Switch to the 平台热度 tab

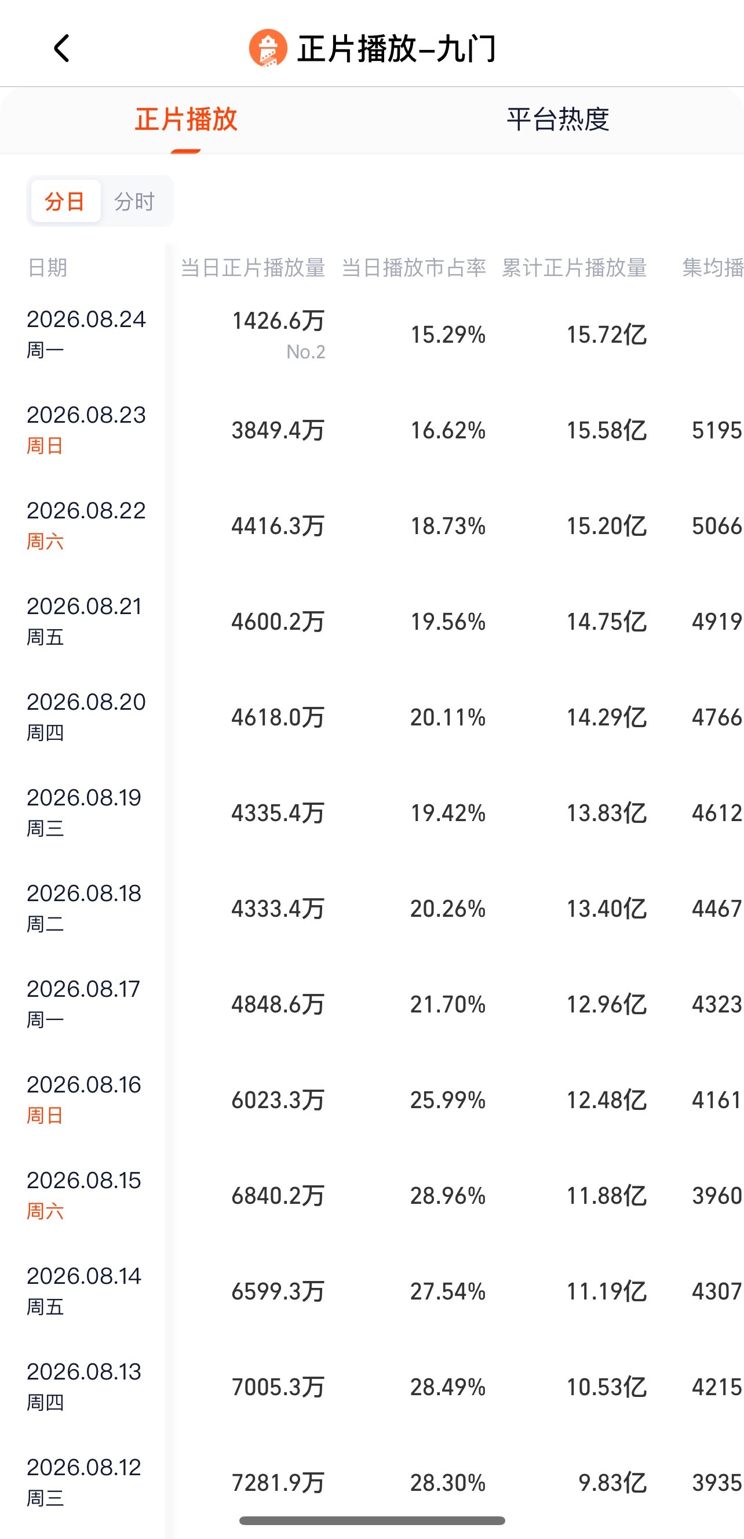click(x=557, y=119)
